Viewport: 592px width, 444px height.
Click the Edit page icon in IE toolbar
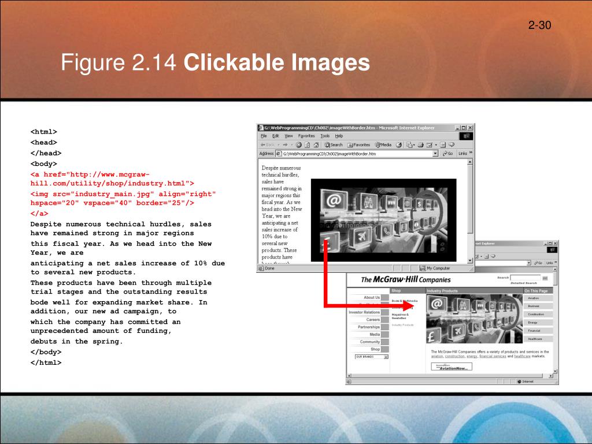428,145
